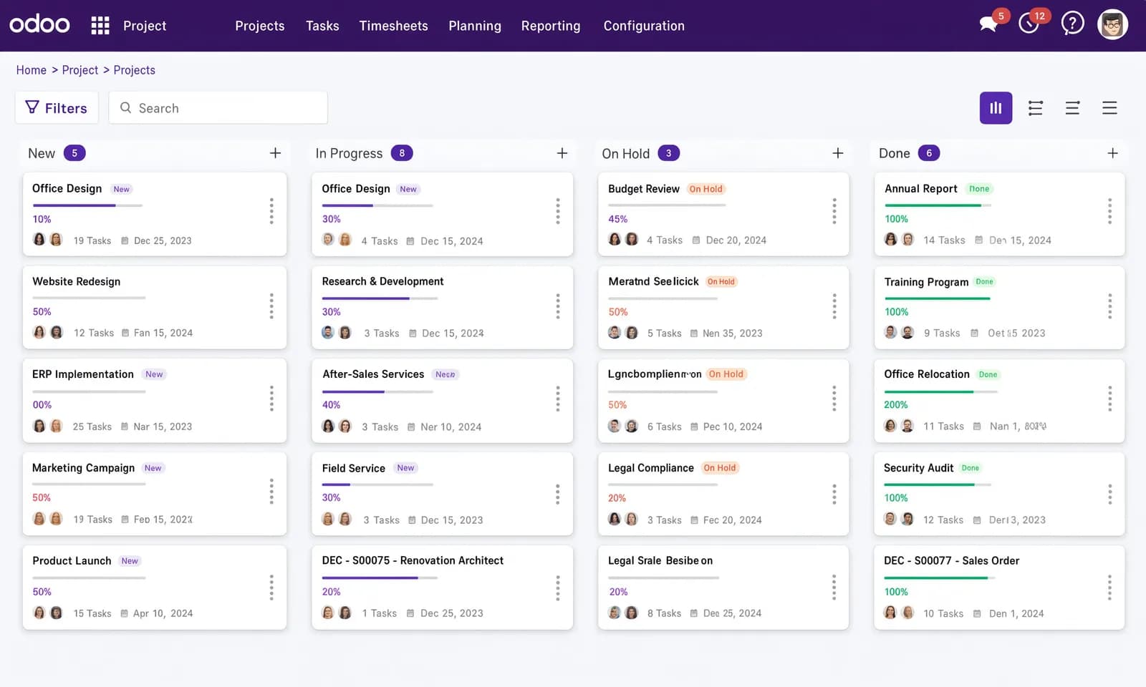Click the odoo logo
The width and height of the screenshot is (1146, 687).
(x=39, y=24)
